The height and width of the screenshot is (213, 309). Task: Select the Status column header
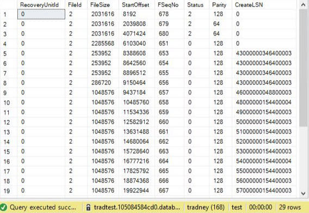coord(195,5)
